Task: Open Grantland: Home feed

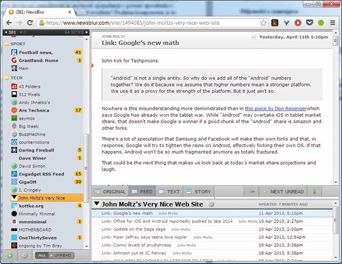Action: [x=47, y=60]
